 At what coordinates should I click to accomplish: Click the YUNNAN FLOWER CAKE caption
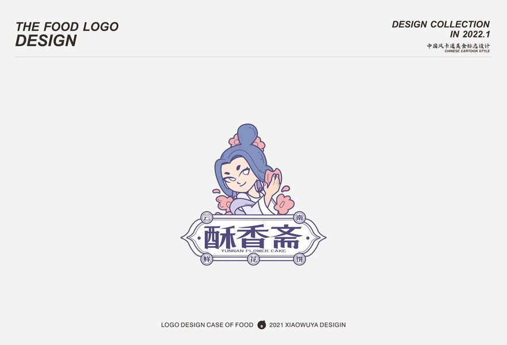(254, 251)
